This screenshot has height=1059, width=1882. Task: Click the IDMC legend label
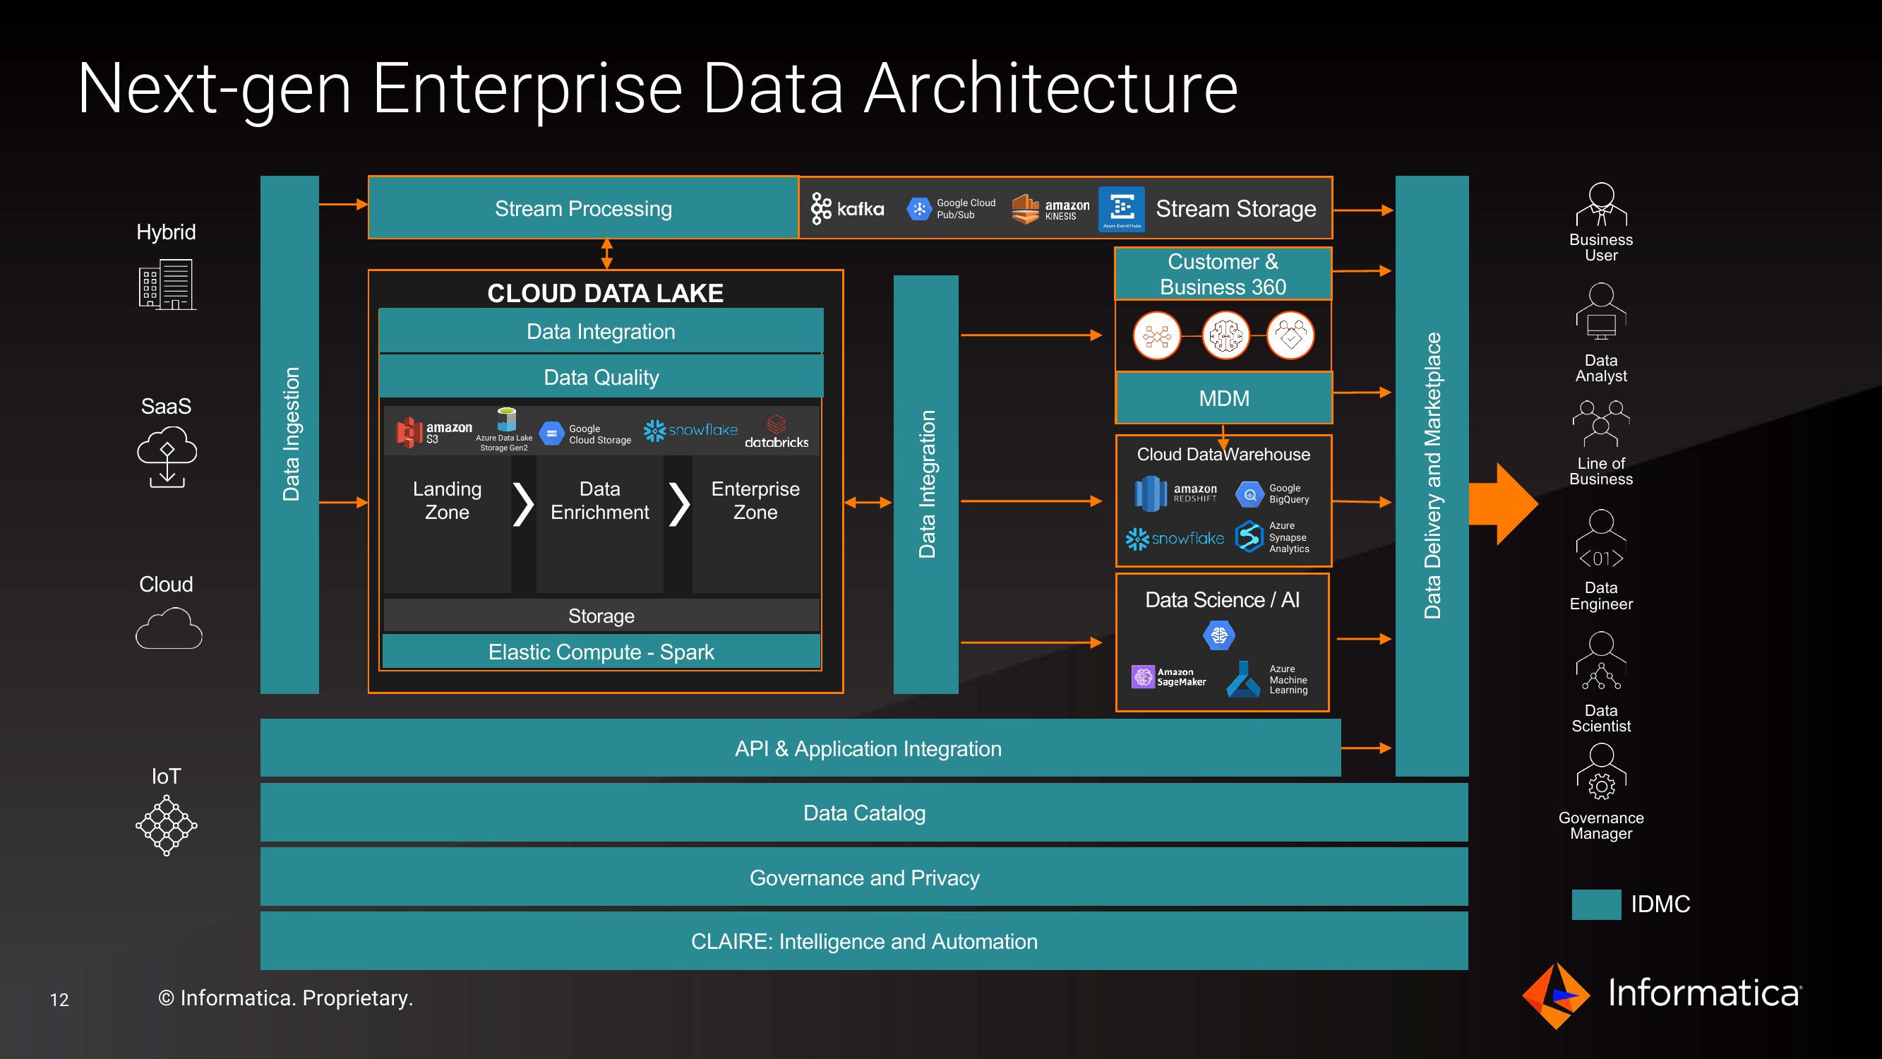click(1660, 904)
